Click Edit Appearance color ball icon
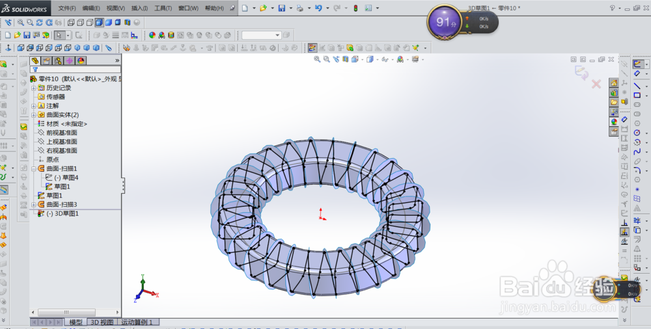Screen dimensions: 651x329 tap(152, 35)
